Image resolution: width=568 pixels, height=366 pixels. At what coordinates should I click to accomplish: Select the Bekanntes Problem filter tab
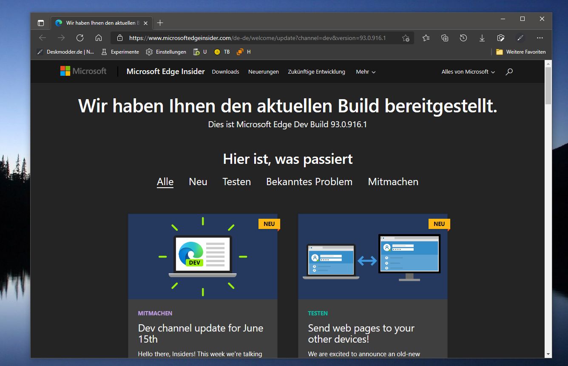tap(309, 182)
